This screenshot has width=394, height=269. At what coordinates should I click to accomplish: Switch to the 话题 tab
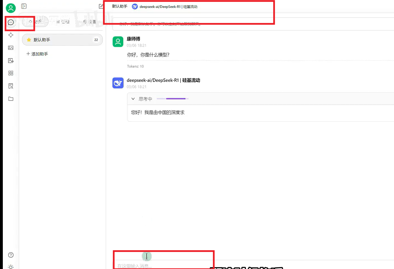point(63,21)
